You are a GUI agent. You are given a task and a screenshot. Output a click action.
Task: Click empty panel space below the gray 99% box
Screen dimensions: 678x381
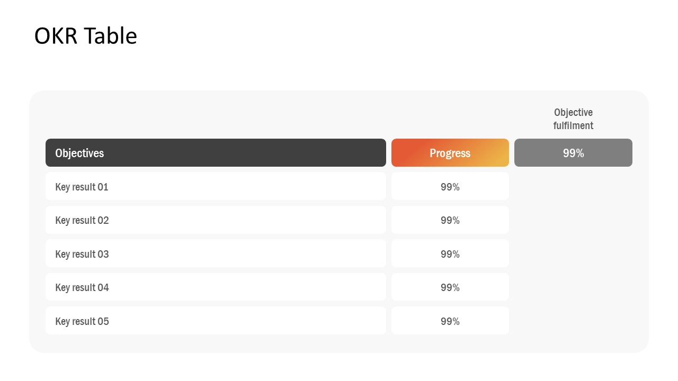coord(573,254)
